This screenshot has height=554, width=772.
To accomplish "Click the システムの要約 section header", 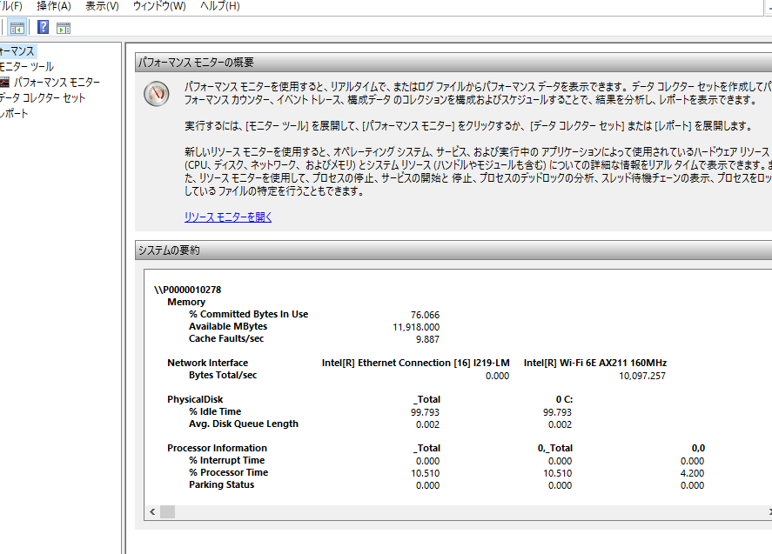I will 169,250.
